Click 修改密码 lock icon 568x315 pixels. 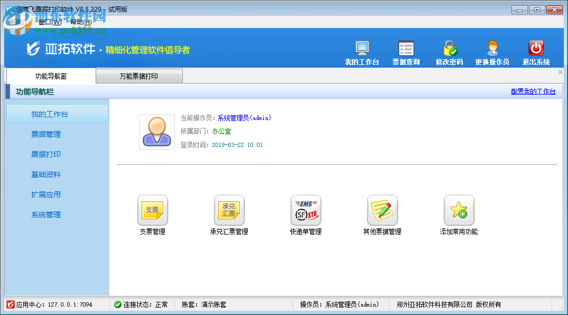tap(450, 48)
